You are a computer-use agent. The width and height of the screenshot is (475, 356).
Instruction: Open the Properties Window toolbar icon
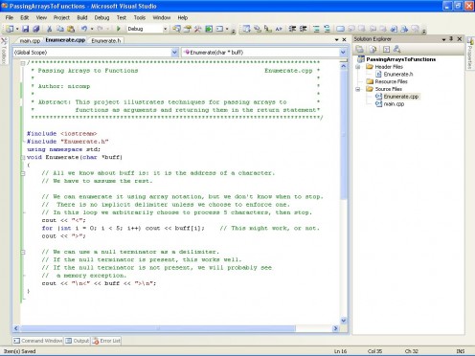click(188, 29)
